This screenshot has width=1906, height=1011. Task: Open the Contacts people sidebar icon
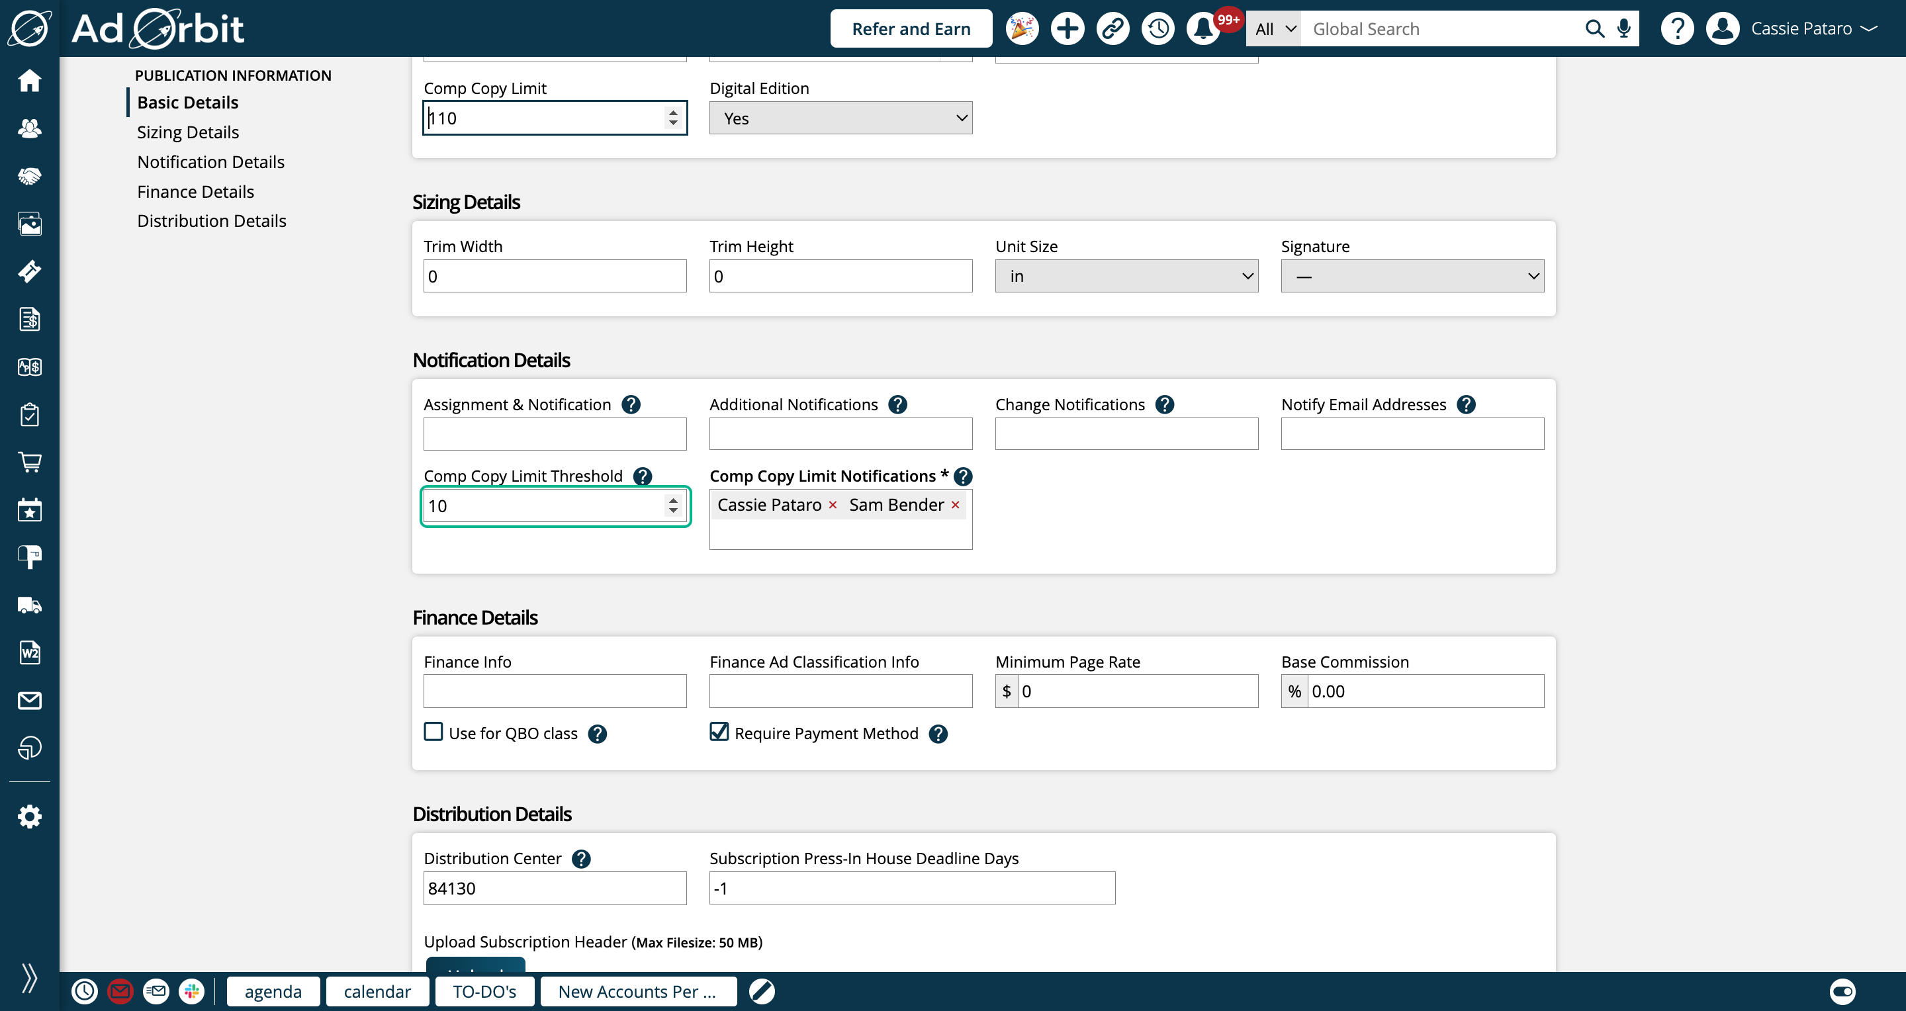[30, 128]
